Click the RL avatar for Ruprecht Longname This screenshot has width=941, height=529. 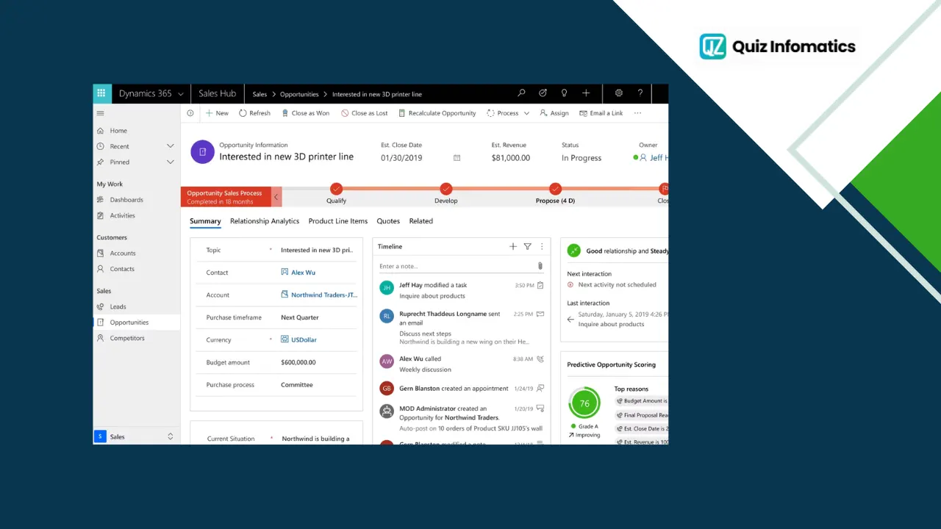pos(387,316)
